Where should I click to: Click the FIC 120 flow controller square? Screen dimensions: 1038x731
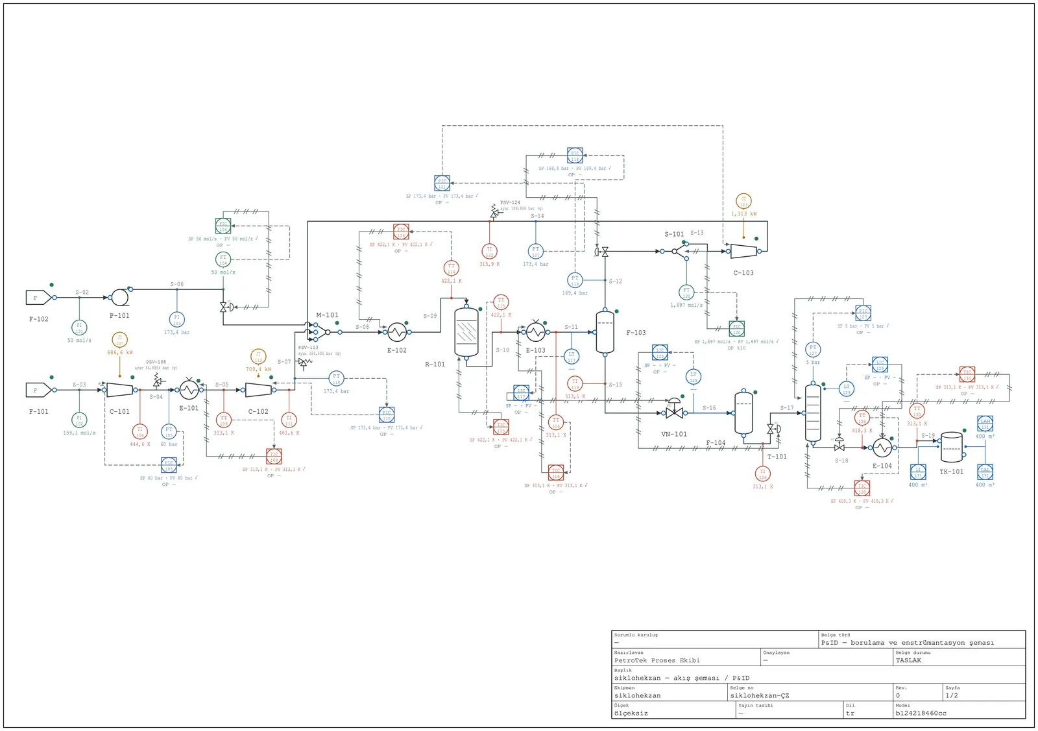tap(736, 328)
